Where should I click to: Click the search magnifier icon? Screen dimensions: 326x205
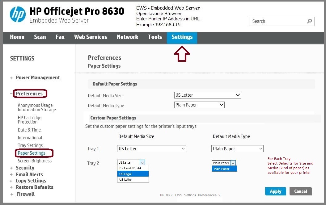coord(309,21)
